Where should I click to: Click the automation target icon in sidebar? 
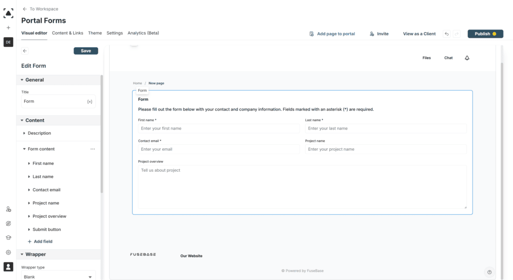coord(9,224)
